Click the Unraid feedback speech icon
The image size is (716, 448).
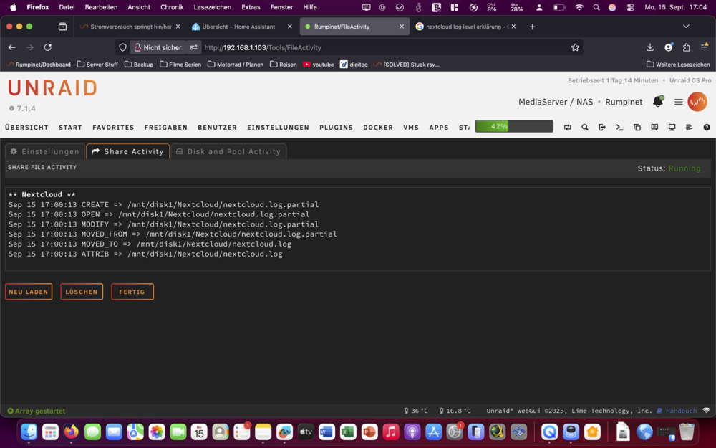coord(654,128)
